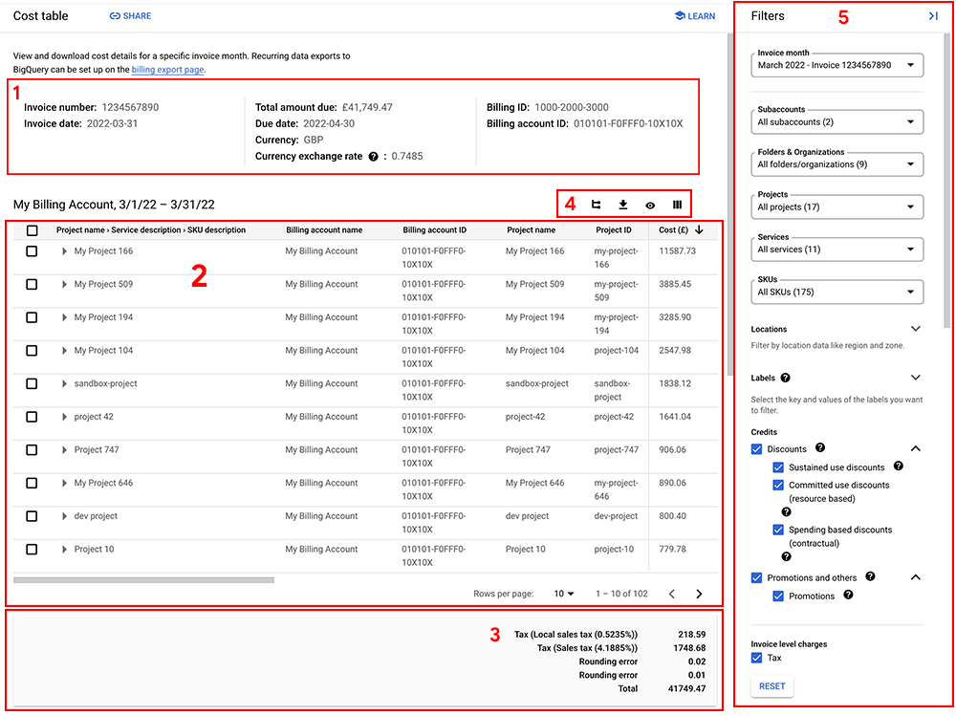Screen dimensions: 956x716
Task: Click the eye visibility icon above the table
Action: click(650, 206)
